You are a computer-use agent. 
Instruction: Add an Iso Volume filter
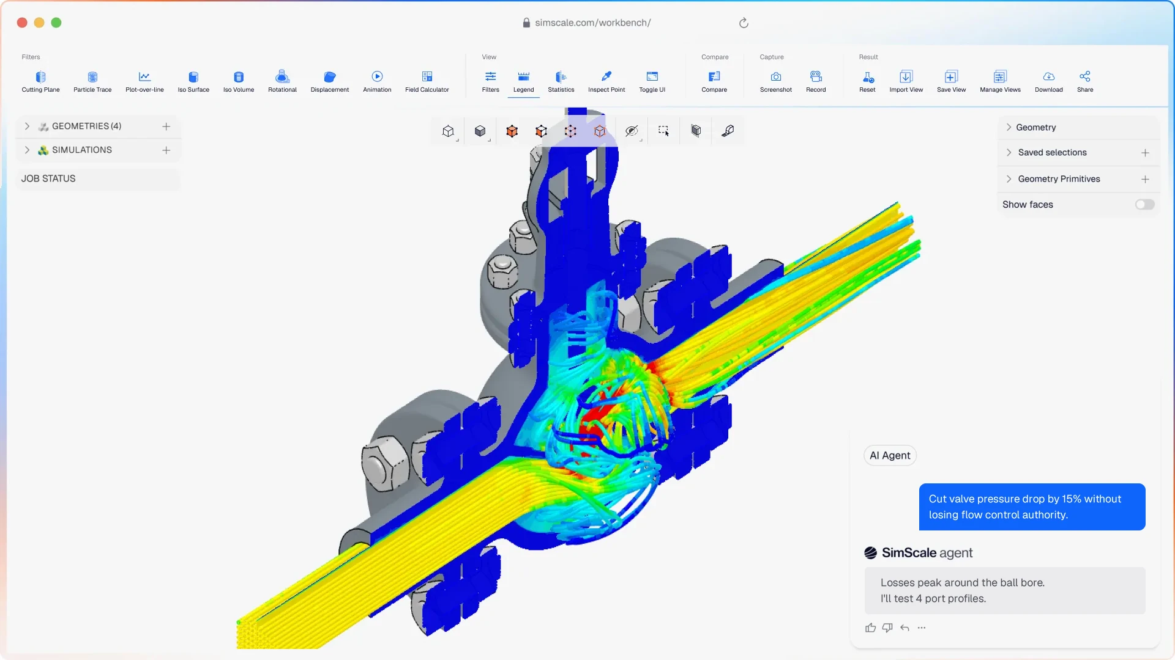[239, 81]
